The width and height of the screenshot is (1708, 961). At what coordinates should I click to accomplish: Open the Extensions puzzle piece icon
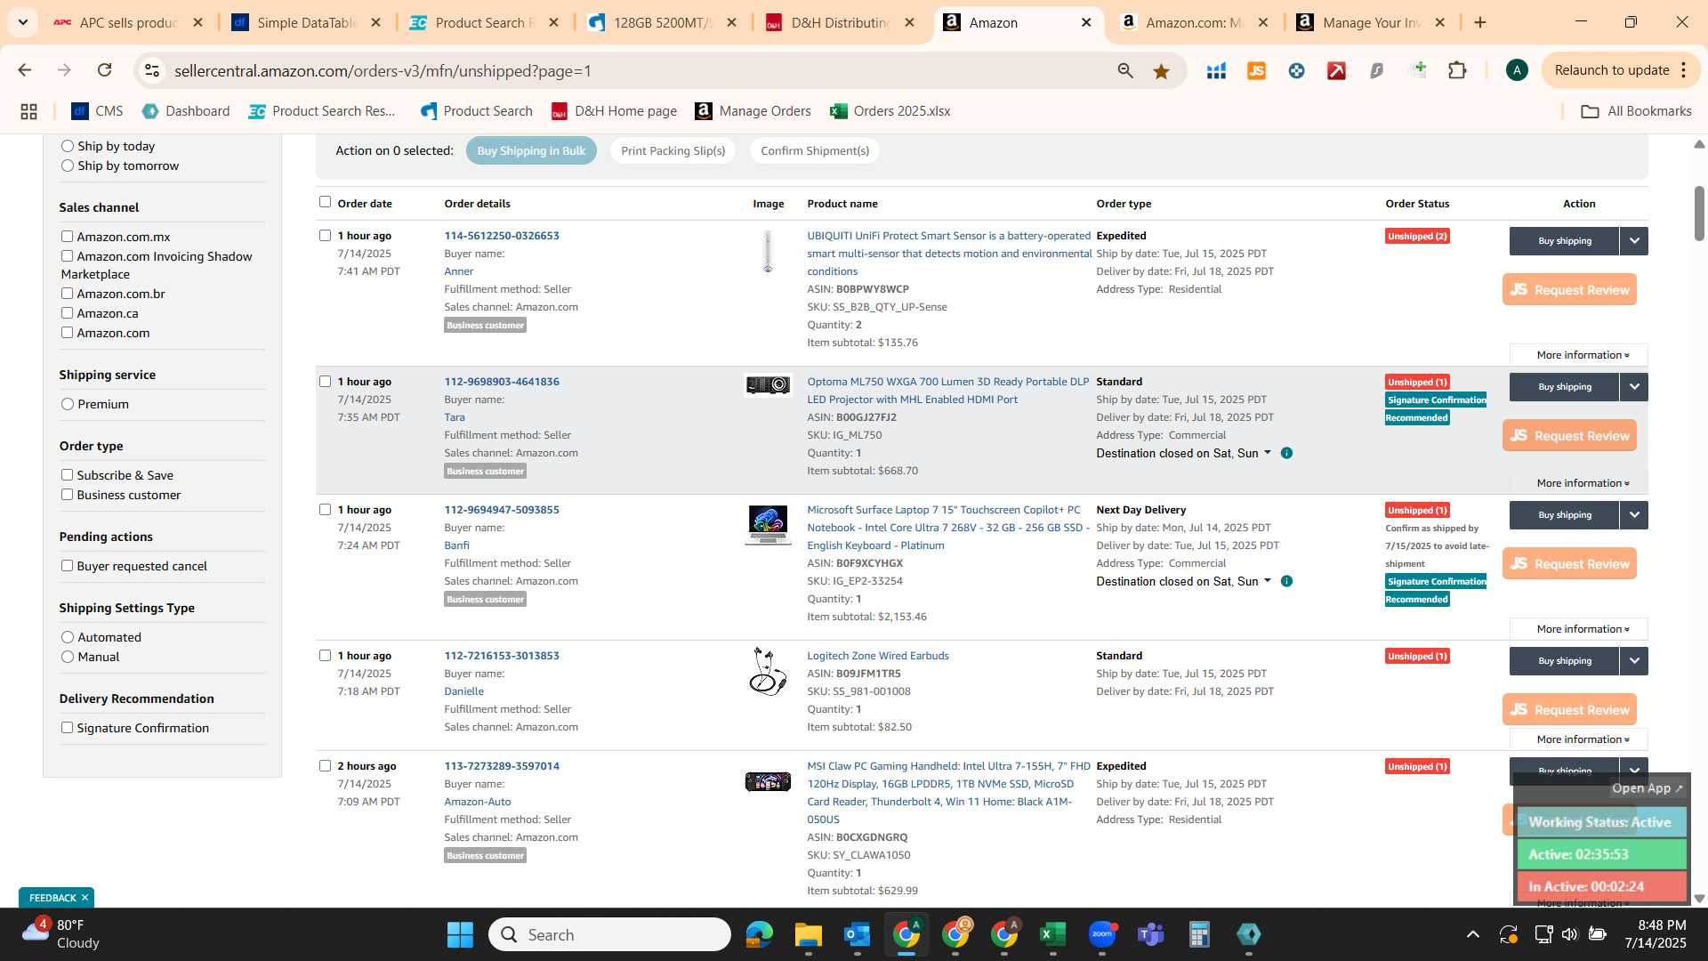pos(1457,70)
